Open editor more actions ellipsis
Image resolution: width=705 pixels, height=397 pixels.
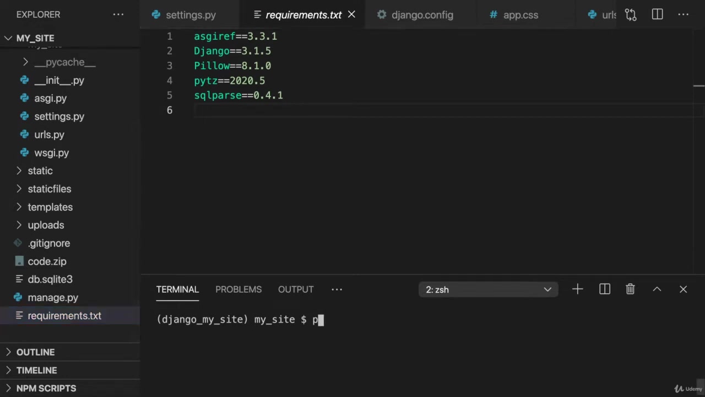(683, 15)
